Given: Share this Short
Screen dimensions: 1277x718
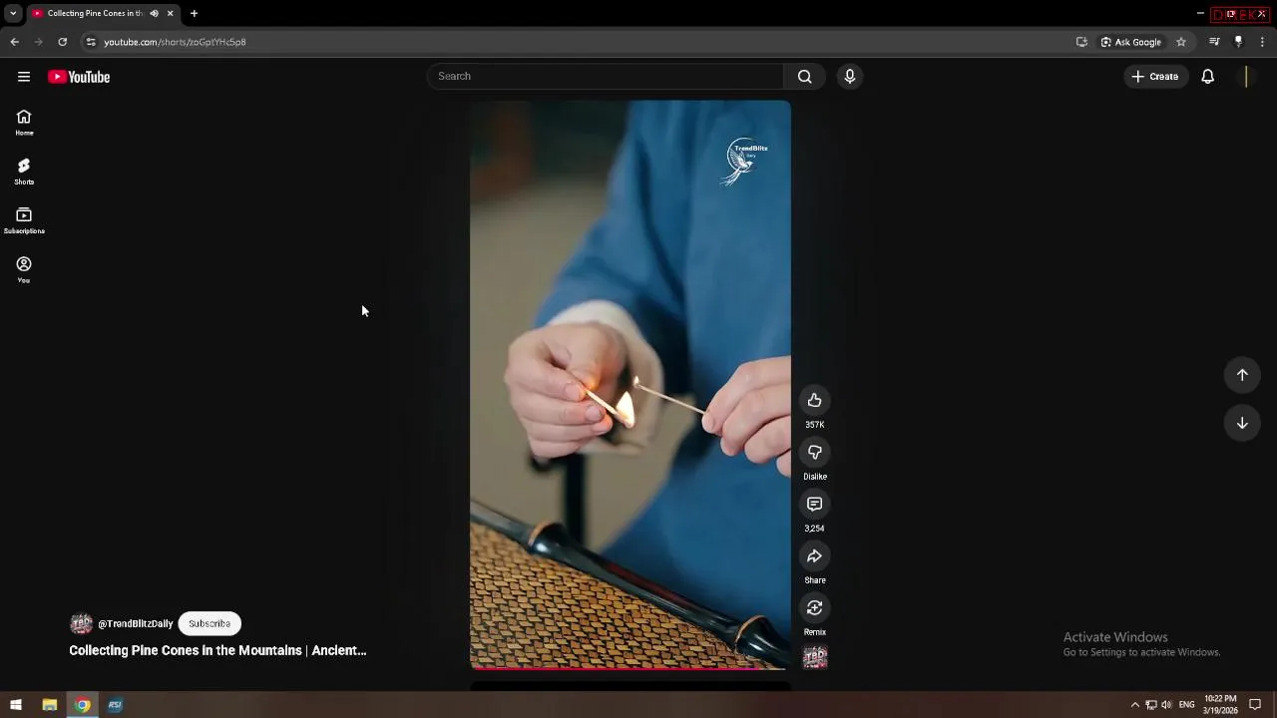Looking at the screenshot, I should coord(815,555).
